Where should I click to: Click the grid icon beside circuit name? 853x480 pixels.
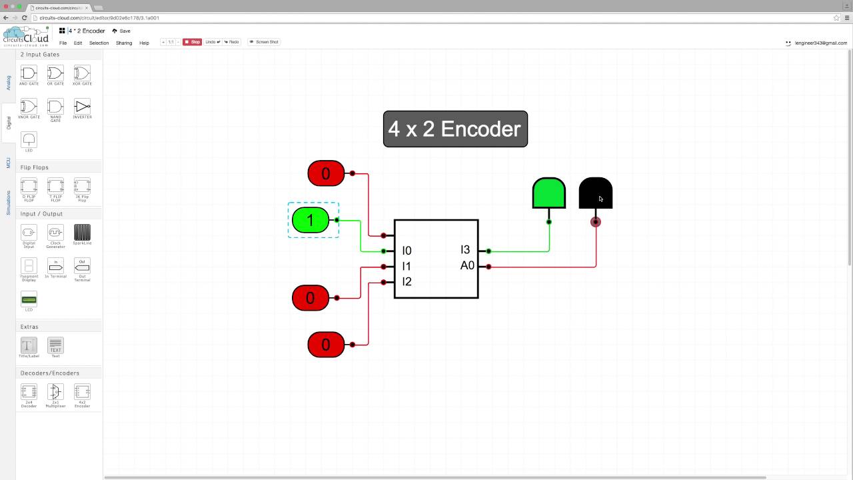[x=62, y=31]
